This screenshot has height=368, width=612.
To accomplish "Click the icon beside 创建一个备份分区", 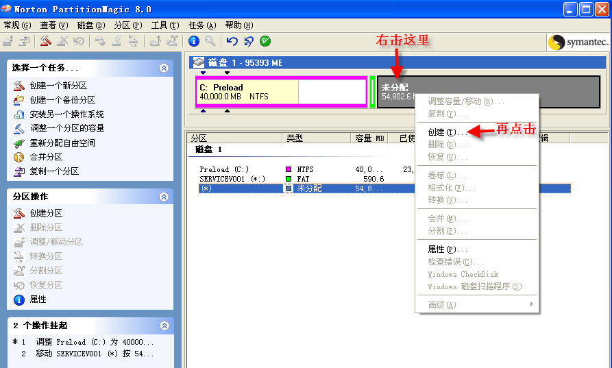I will (x=19, y=100).
